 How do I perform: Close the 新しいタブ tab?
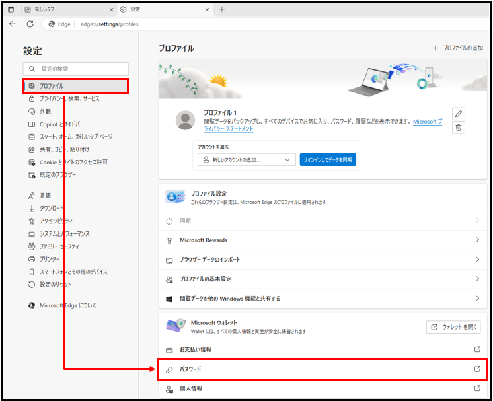coord(111,10)
